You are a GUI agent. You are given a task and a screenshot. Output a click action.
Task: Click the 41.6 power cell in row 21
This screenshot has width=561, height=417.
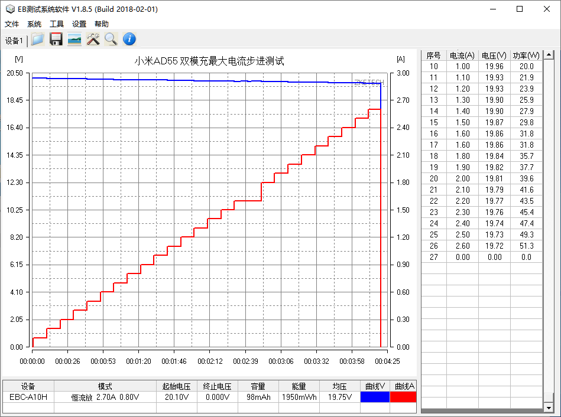pyautogui.click(x=526, y=190)
